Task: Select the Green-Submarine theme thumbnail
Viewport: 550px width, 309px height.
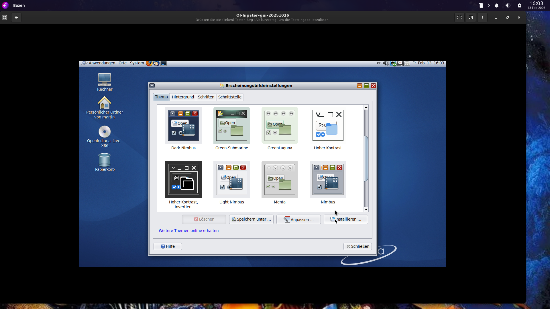Action: [232, 126]
